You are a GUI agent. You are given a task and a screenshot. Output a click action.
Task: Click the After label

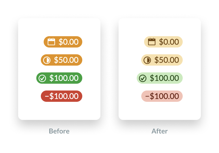tap(160, 131)
